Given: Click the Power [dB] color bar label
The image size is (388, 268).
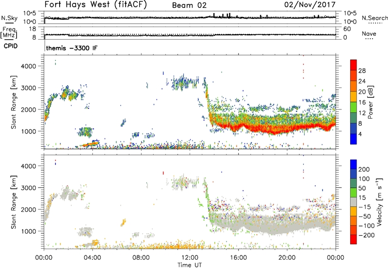Looking at the screenshot, I should (x=370, y=102).
